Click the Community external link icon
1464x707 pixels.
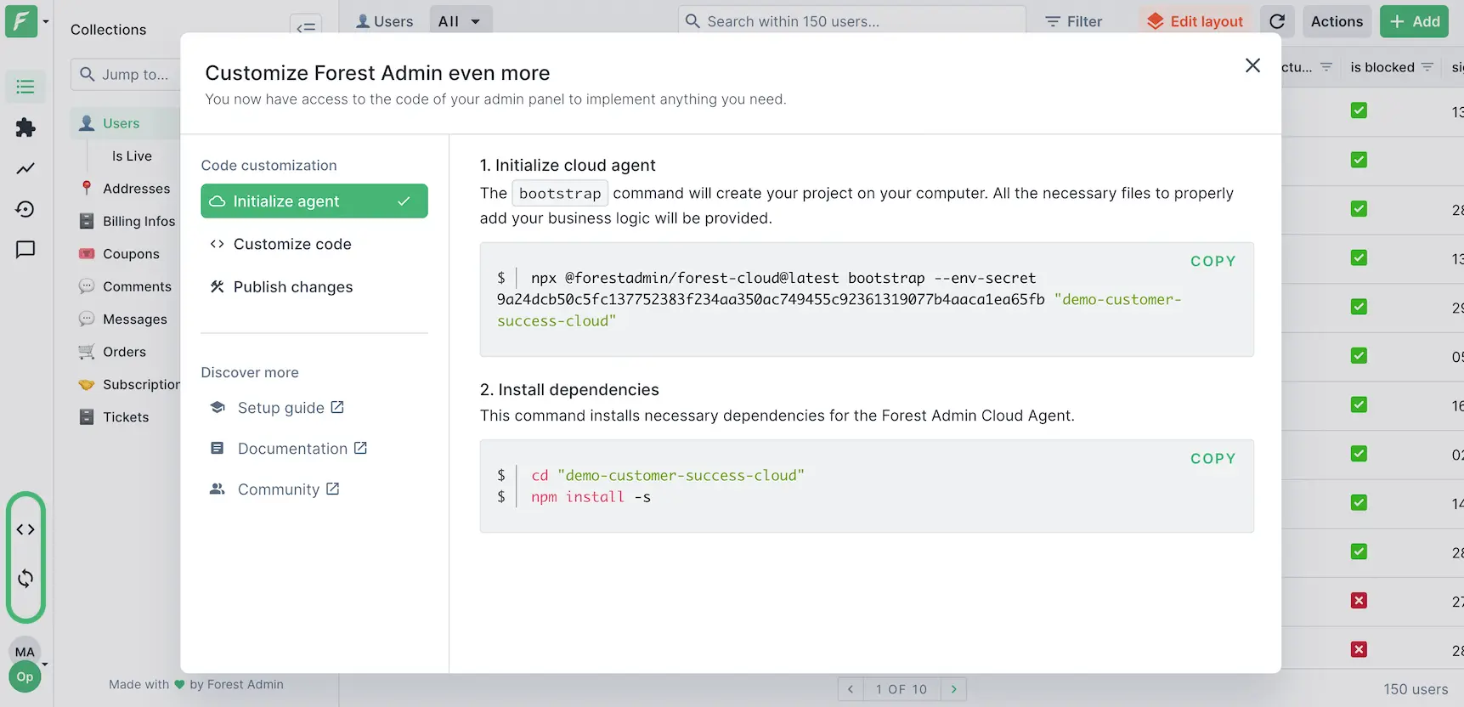[332, 489]
